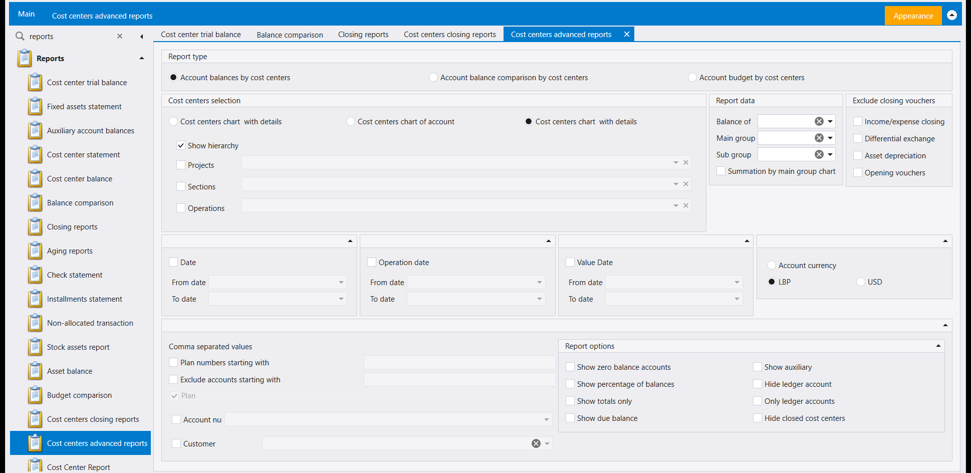Collapse the Report options panel

938,346
